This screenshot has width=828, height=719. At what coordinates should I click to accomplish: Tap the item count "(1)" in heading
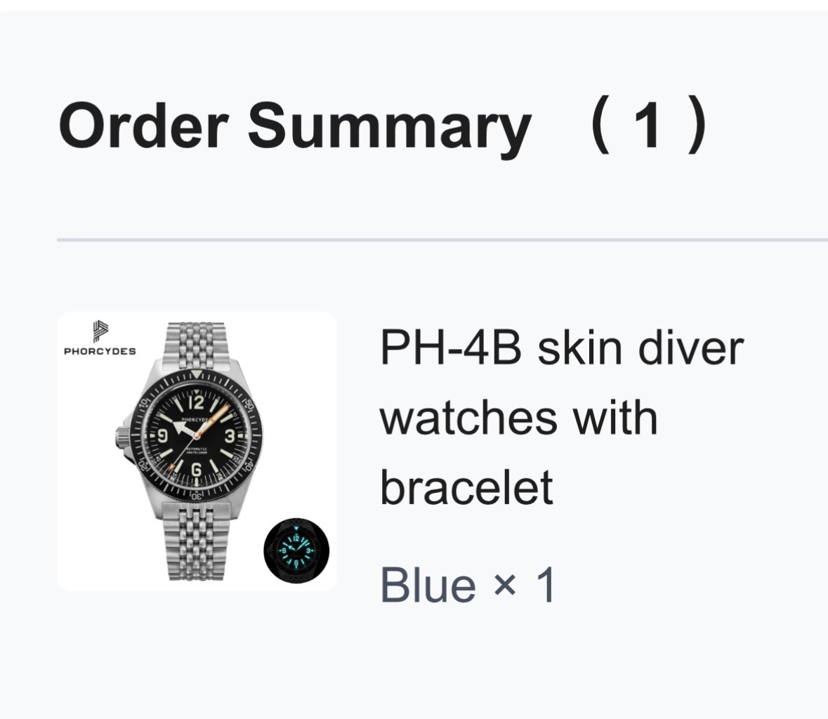tap(646, 127)
